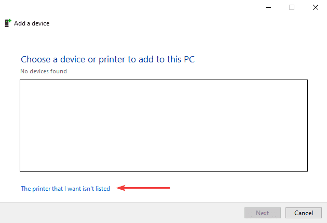327x223 pixels.
Task: Click the disabled Next button
Action: tap(262, 213)
